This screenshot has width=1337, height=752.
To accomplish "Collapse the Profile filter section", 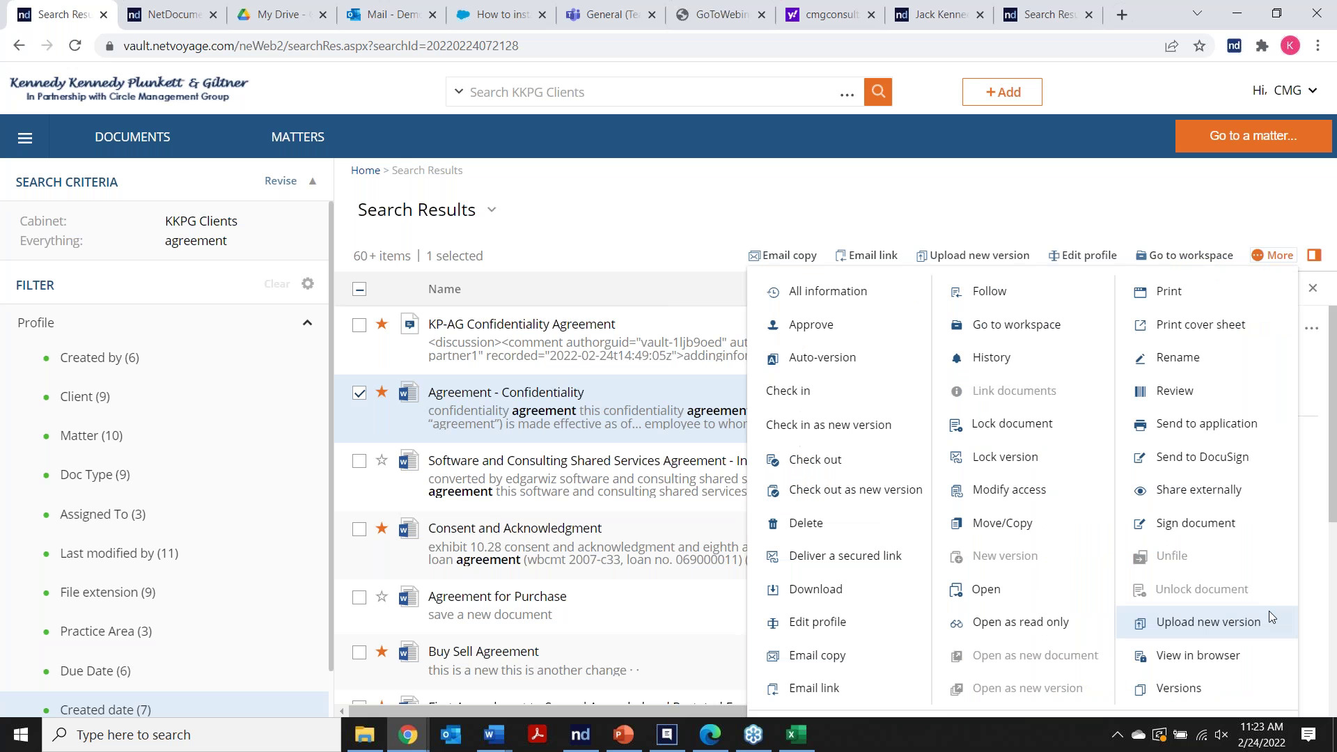I will [x=307, y=322].
